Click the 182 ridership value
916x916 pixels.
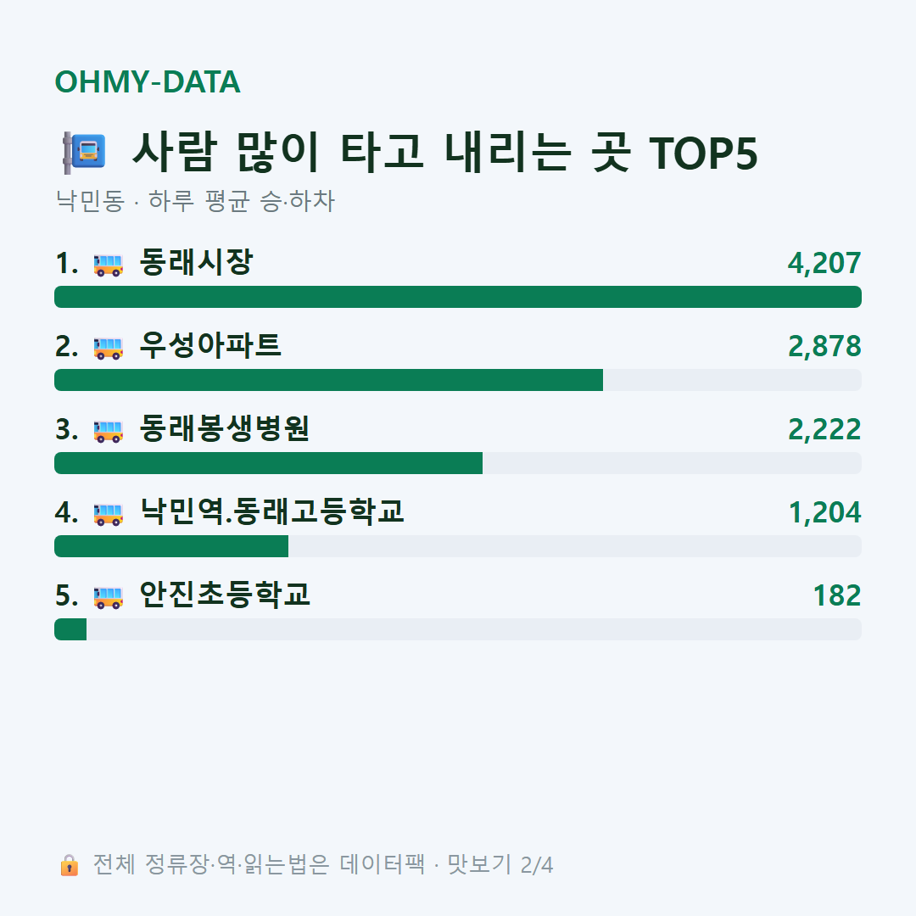tap(837, 596)
